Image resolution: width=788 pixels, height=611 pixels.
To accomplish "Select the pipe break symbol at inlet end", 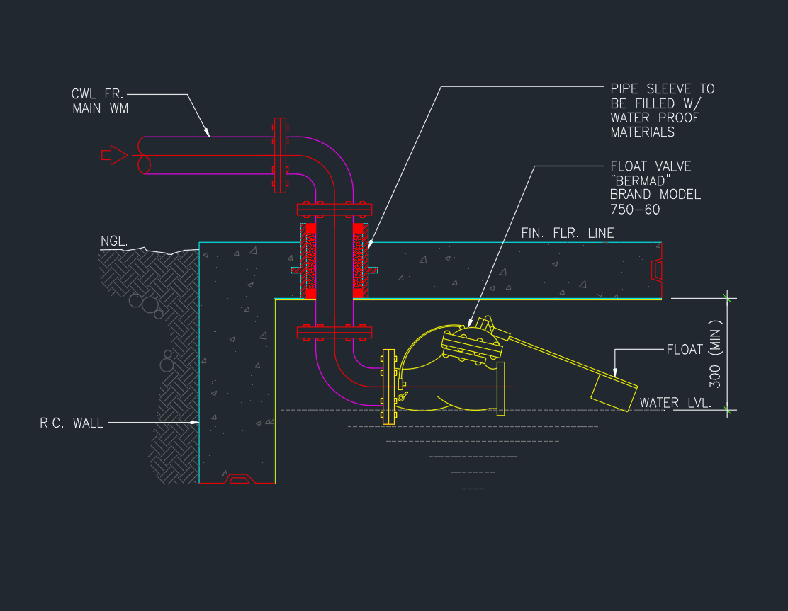I will (x=144, y=155).
